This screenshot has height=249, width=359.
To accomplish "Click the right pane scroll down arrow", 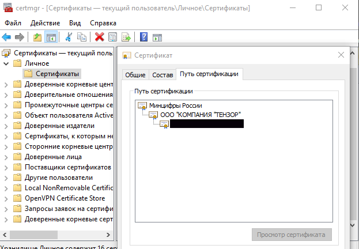I will click(x=353, y=225).
